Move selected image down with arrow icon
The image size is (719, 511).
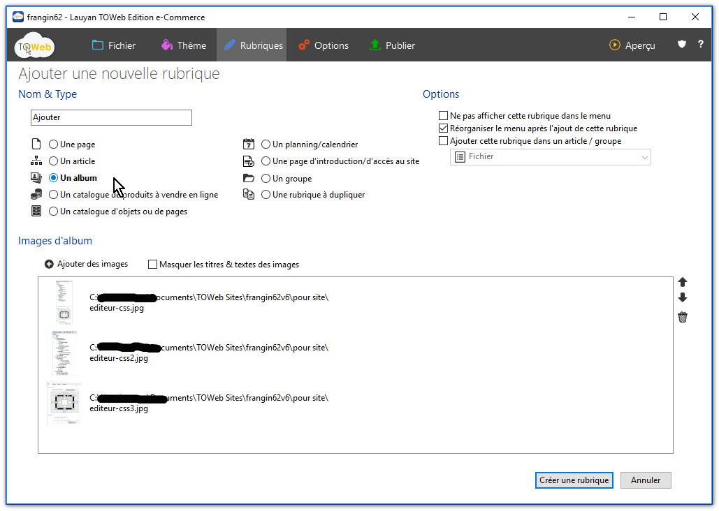(x=683, y=298)
